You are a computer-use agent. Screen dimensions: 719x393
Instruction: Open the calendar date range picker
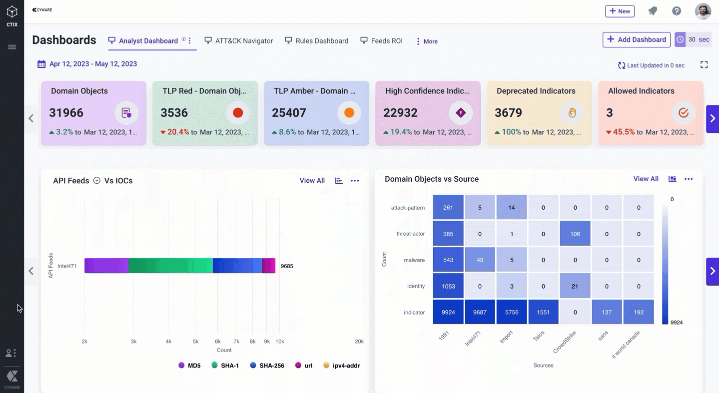[41, 64]
